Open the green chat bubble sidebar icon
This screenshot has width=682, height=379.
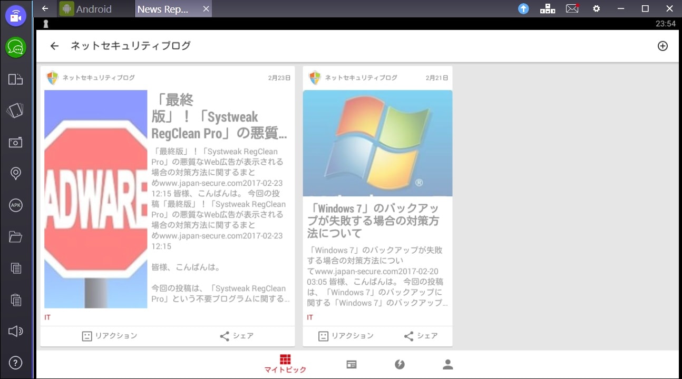click(16, 48)
